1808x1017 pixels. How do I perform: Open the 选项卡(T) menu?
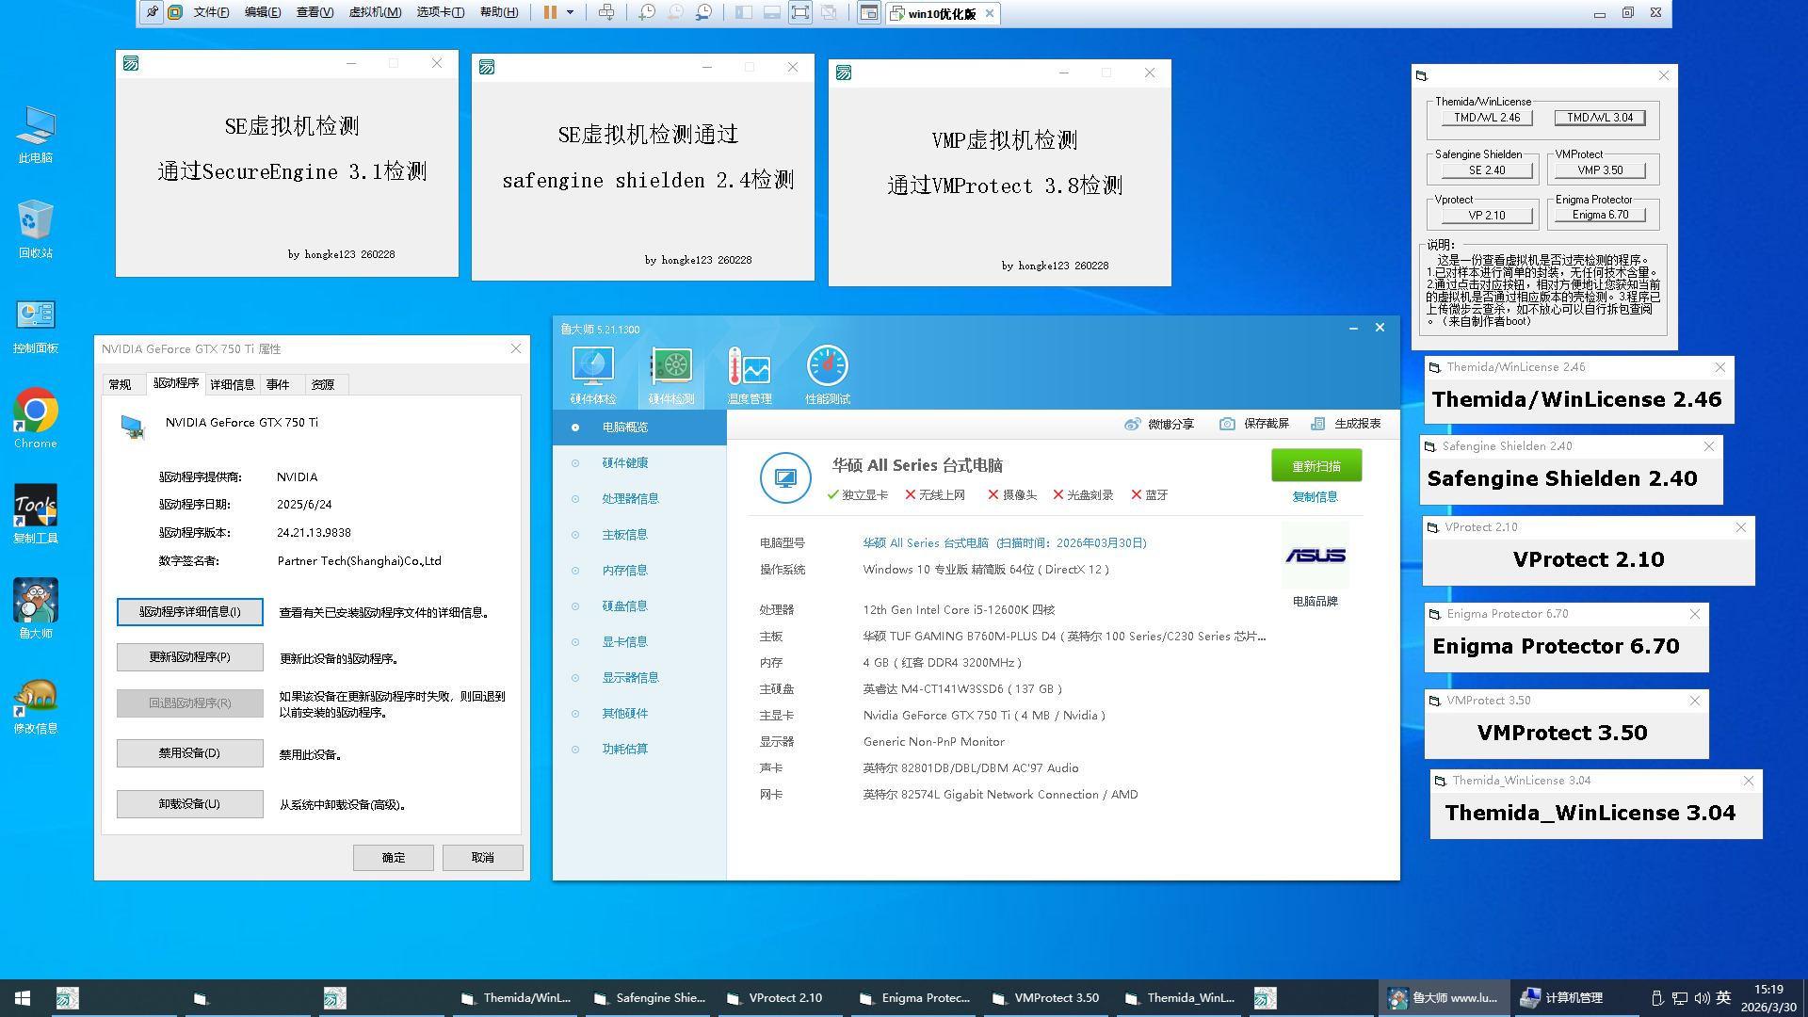[x=440, y=12]
